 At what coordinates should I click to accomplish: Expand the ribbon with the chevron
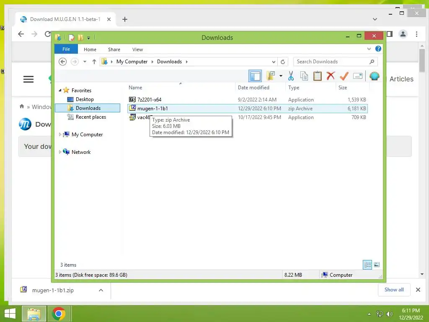(x=369, y=49)
